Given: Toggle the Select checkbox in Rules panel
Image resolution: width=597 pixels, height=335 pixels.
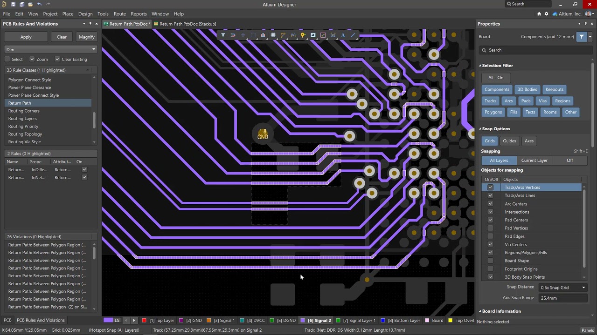Looking at the screenshot, I should pyautogui.click(x=7, y=59).
